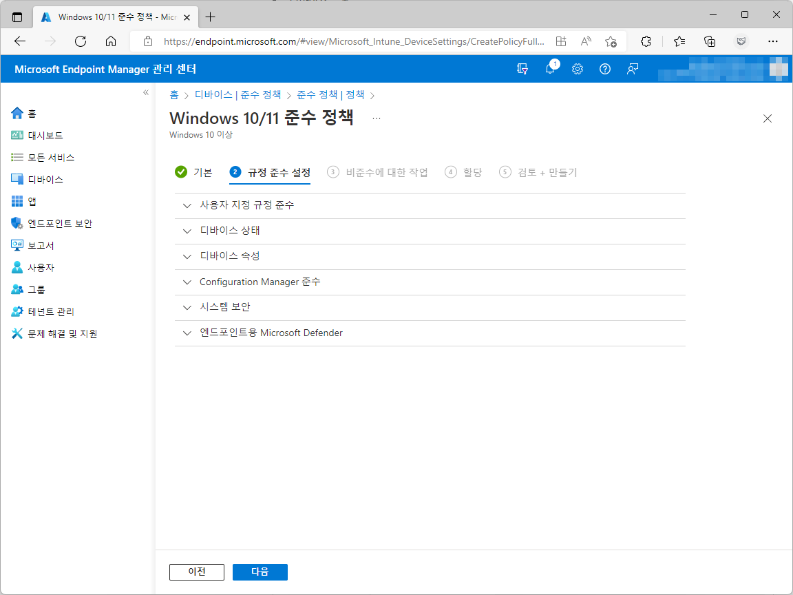This screenshot has width=793, height=595.
Task: Refresh the browser page
Action: pos(81,41)
